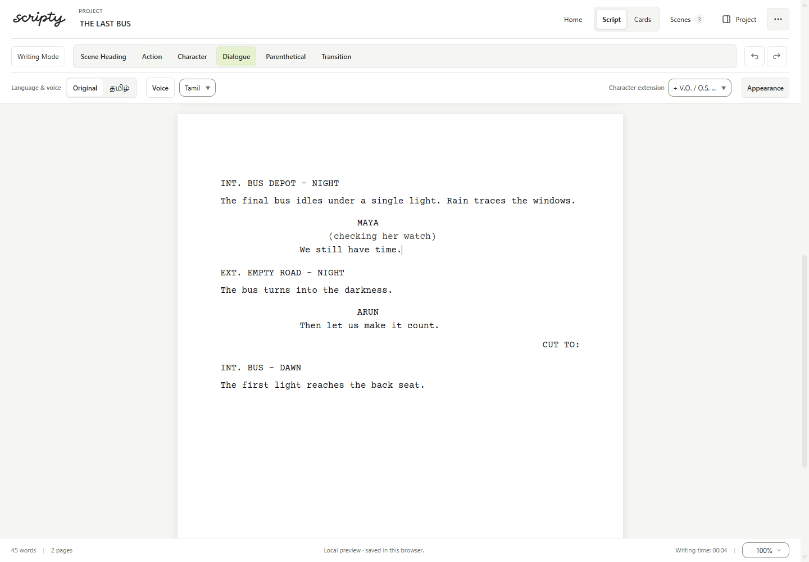Open the V.O. / O.S. character extension dropdown
The width and height of the screenshot is (809, 562).
[699, 88]
